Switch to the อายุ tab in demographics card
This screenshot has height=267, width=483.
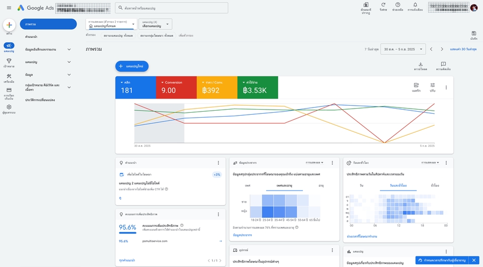[321, 186]
